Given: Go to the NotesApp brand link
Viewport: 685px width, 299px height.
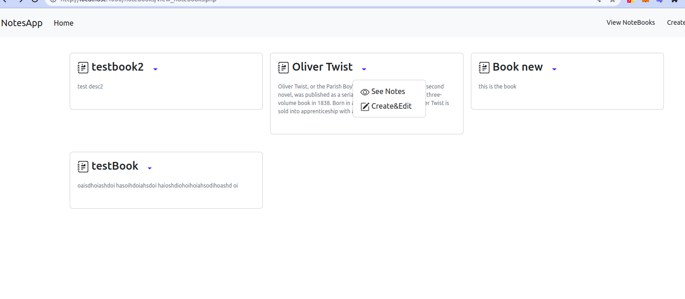Looking at the screenshot, I should click(x=22, y=23).
